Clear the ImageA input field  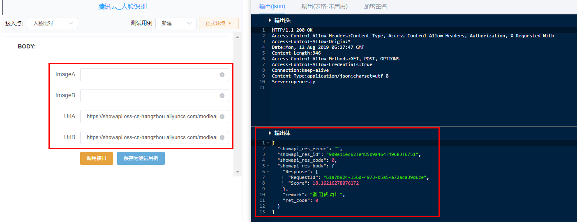(222, 75)
